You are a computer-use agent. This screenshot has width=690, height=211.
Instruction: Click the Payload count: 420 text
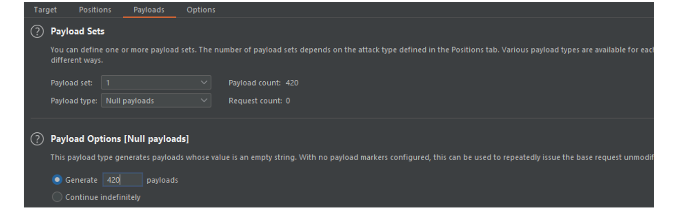[263, 83]
